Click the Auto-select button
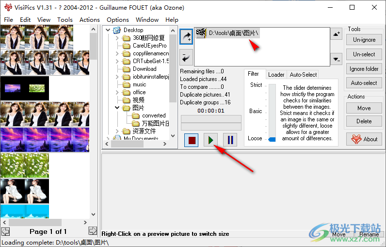The height and width of the screenshot is (247, 386). coord(364,83)
